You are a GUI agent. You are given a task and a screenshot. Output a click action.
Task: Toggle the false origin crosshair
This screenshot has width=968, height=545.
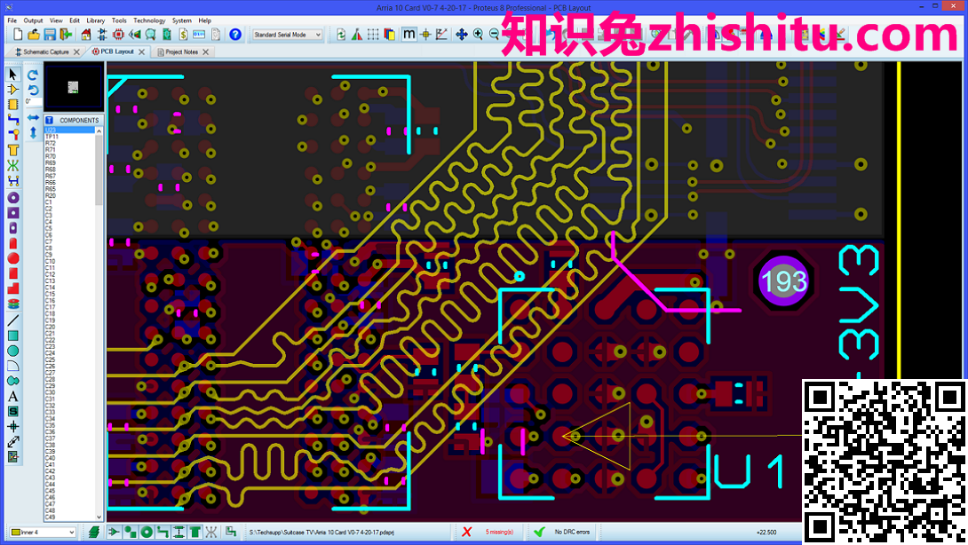pyautogui.click(x=425, y=35)
